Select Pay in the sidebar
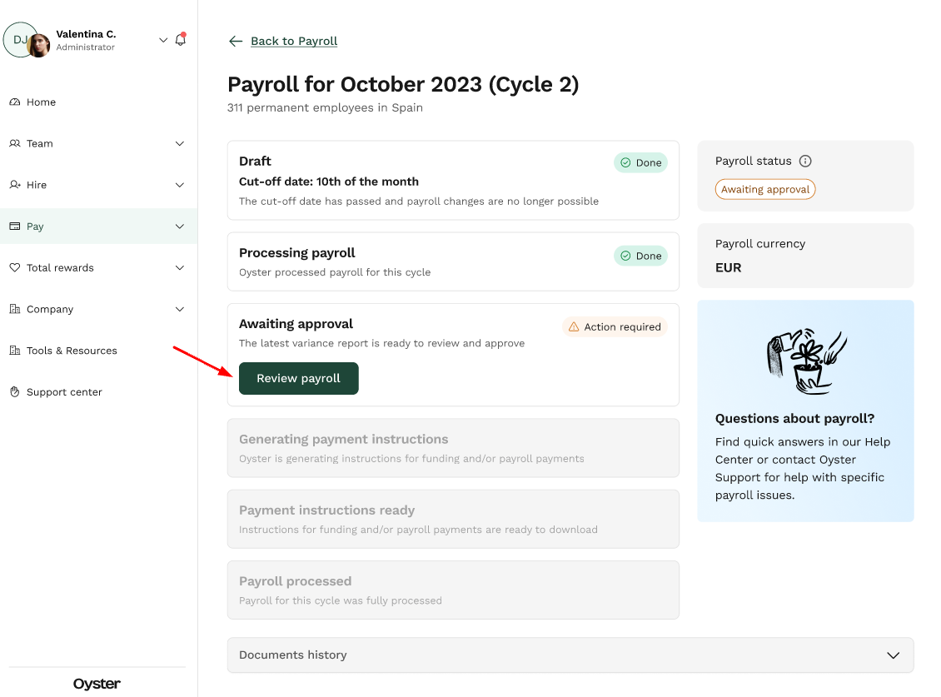This screenshot has width=941, height=697. [x=98, y=227]
